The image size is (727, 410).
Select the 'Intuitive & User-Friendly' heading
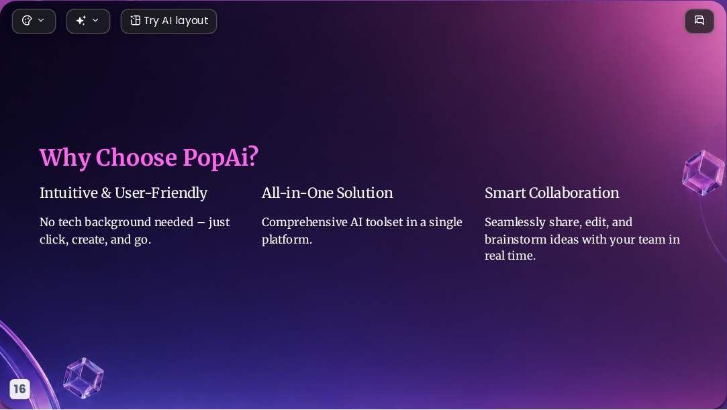[124, 193]
